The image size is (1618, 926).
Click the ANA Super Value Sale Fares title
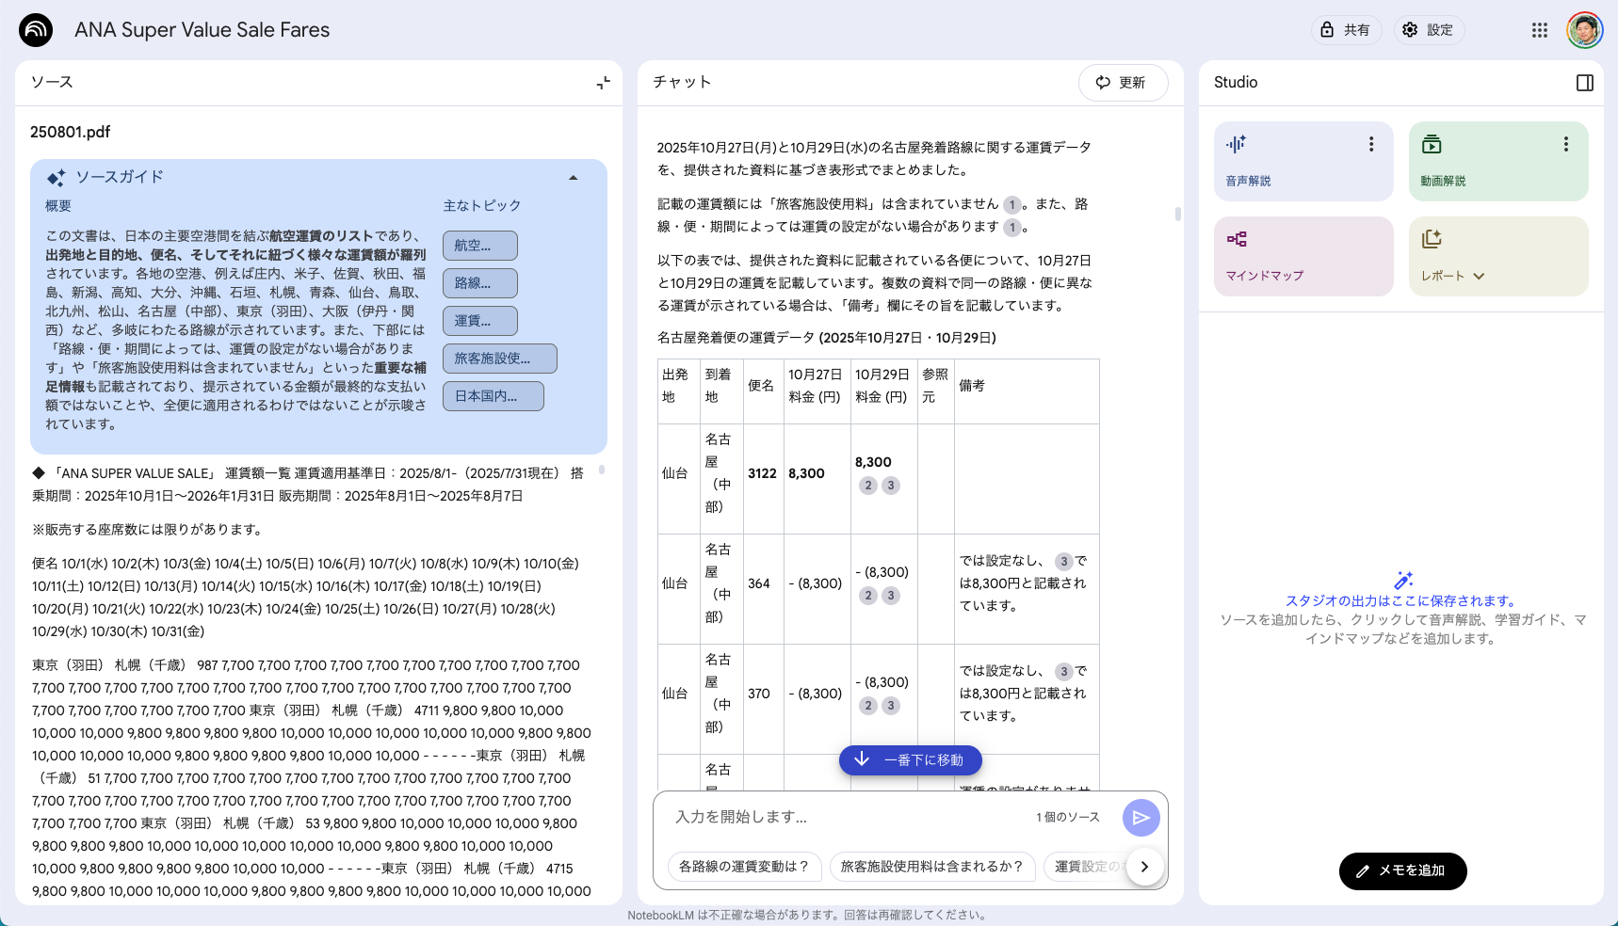tap(202, 30)
